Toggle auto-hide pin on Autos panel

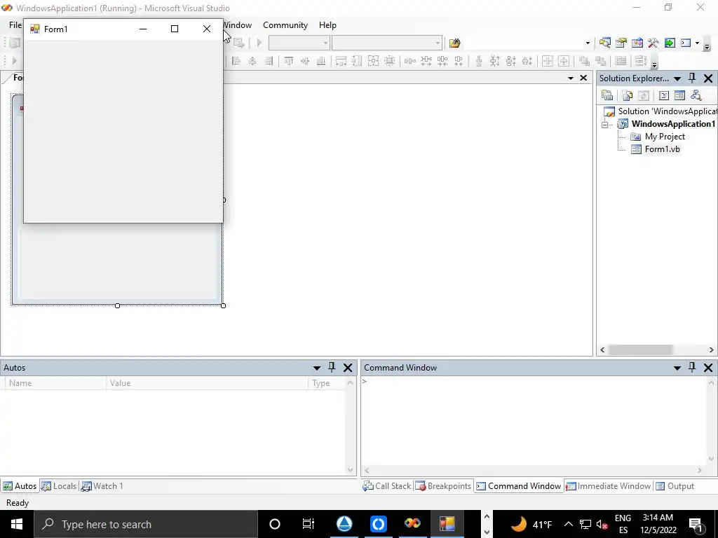[x=332, y=367]
